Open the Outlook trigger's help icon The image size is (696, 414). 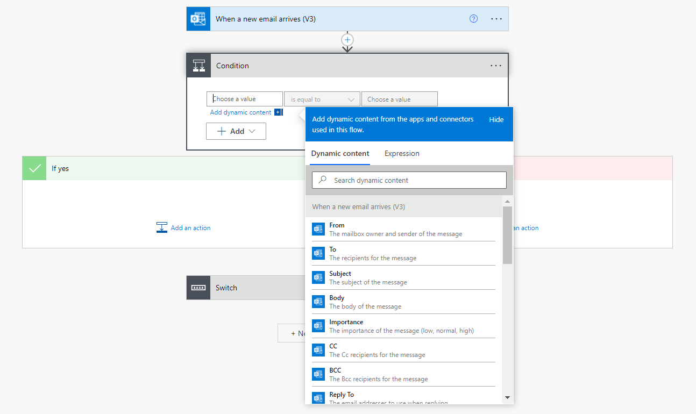[x=473, y=18]
